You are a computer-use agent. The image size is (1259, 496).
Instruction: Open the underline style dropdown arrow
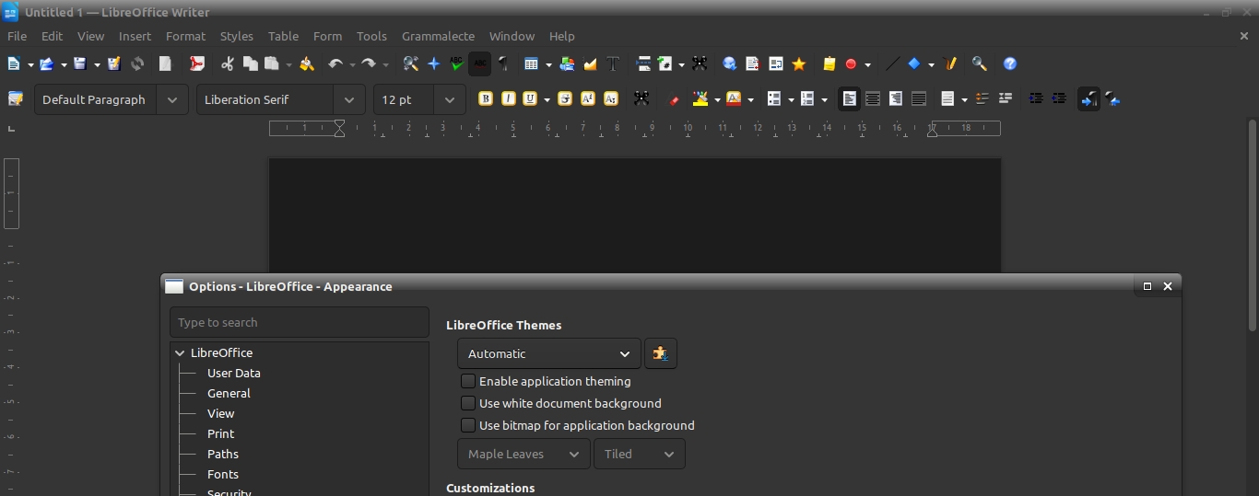(547, 100)
